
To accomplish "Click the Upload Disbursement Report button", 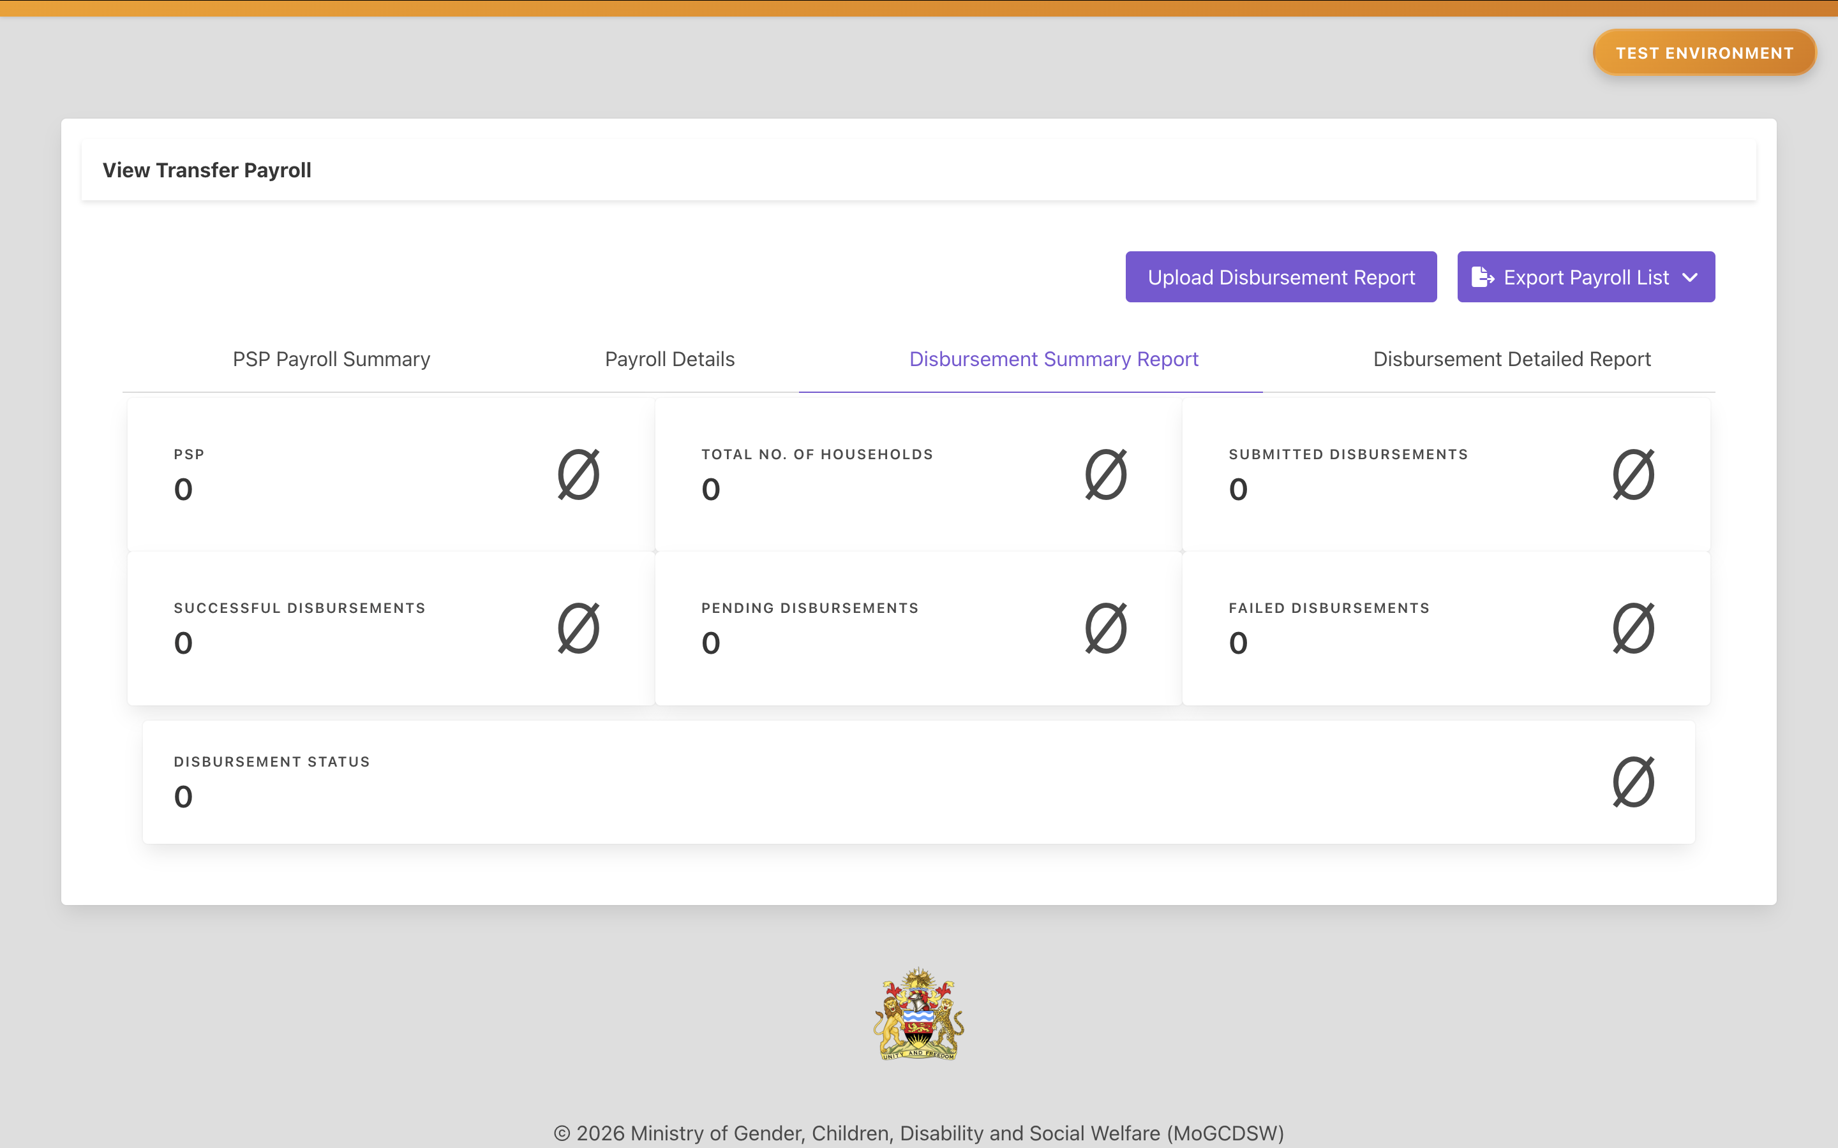I will click(x=1281, y=277).
